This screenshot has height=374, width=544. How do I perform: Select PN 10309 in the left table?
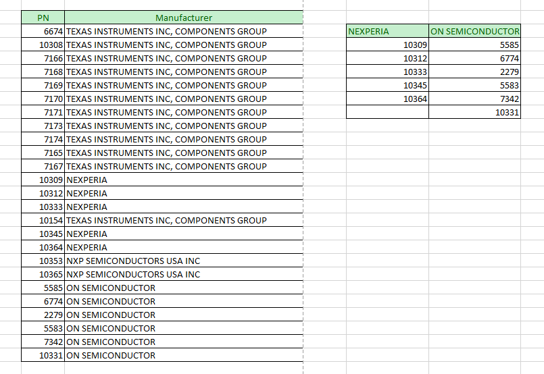(43, 180)
